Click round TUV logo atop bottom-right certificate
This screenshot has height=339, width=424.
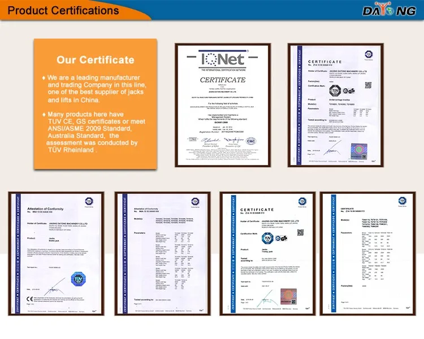point(402,201)
